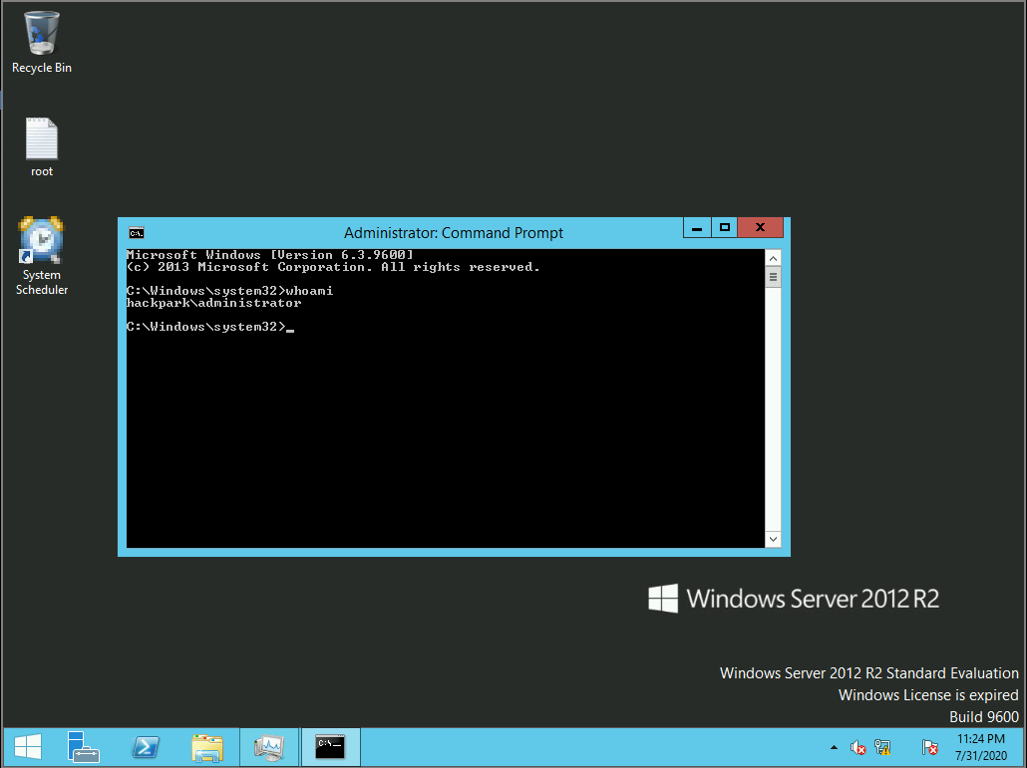Open the performance monitor icon on the taskbar
Viewport: 1027px width, 768px height.
pos(268,747)
